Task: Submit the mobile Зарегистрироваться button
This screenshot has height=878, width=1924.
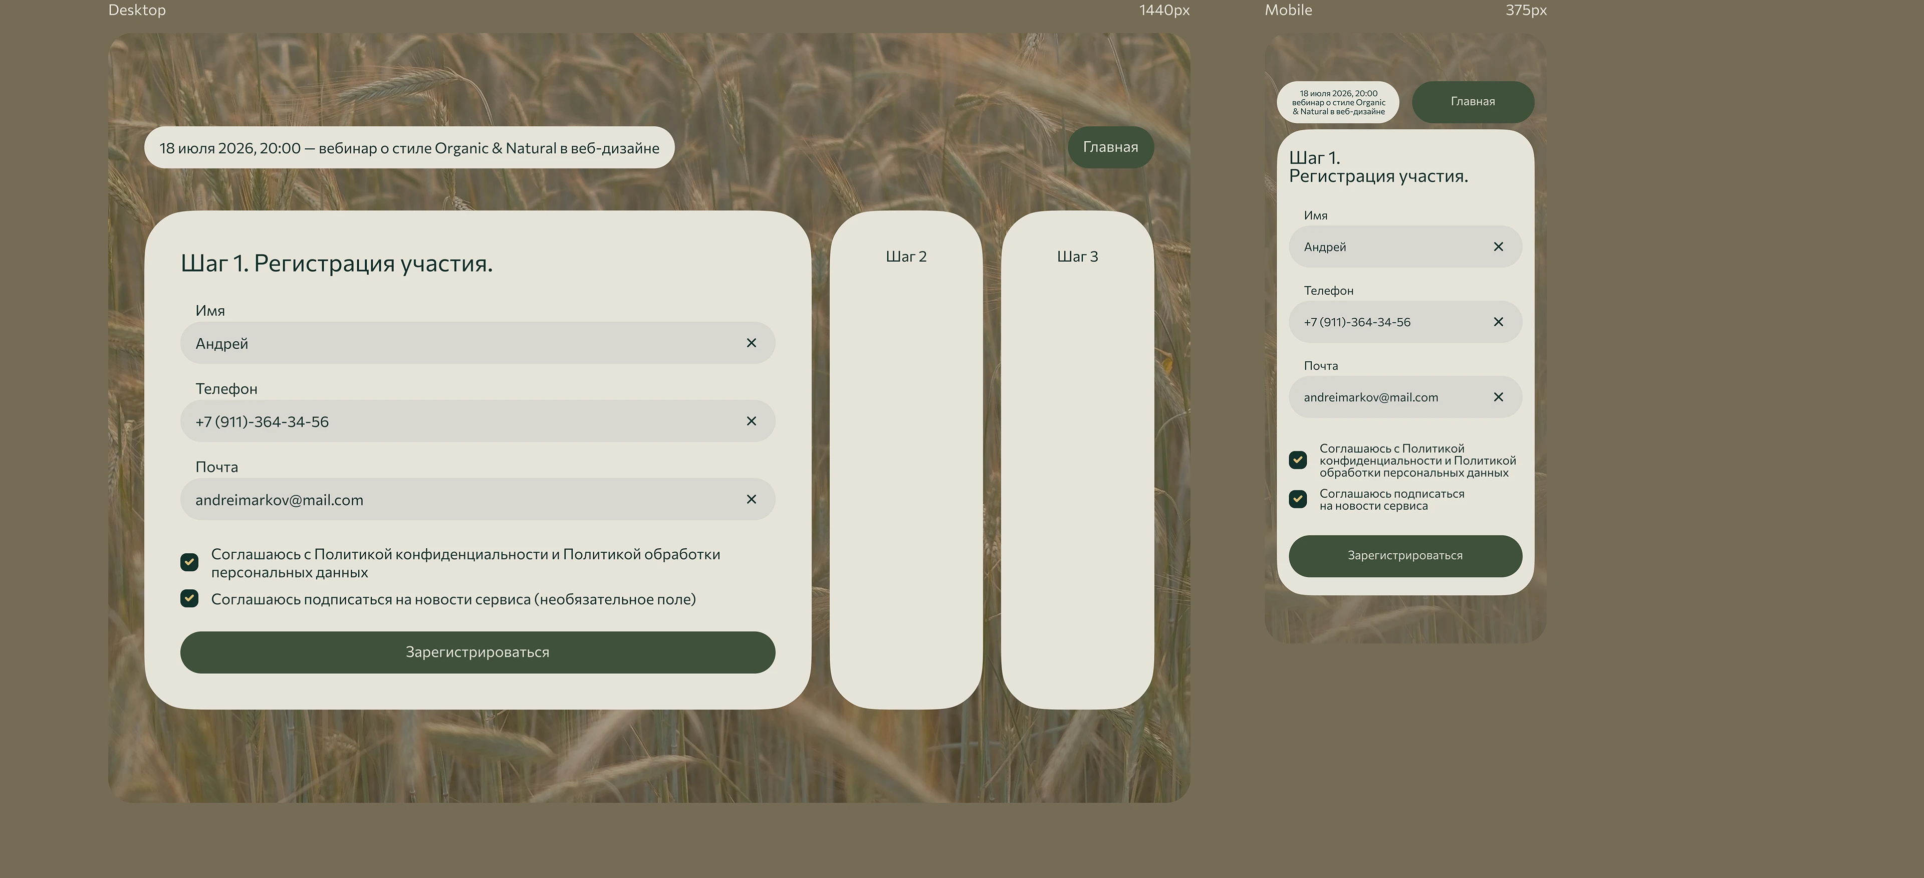Action: [x=1405, y=556]
